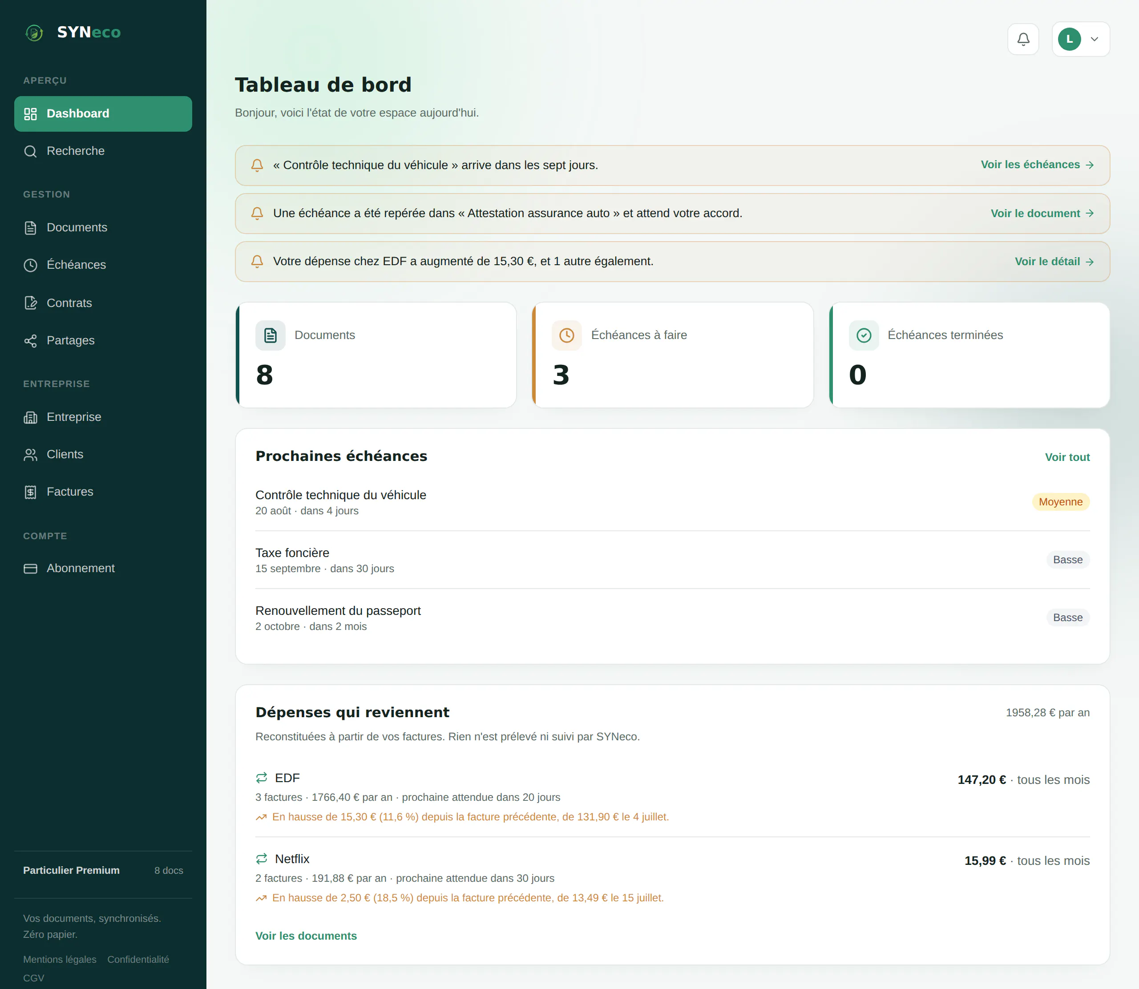The width and height of the screenshot is (1139, 989).
Task: Click the Netflix upward trend icon
Action: (261, 899)
